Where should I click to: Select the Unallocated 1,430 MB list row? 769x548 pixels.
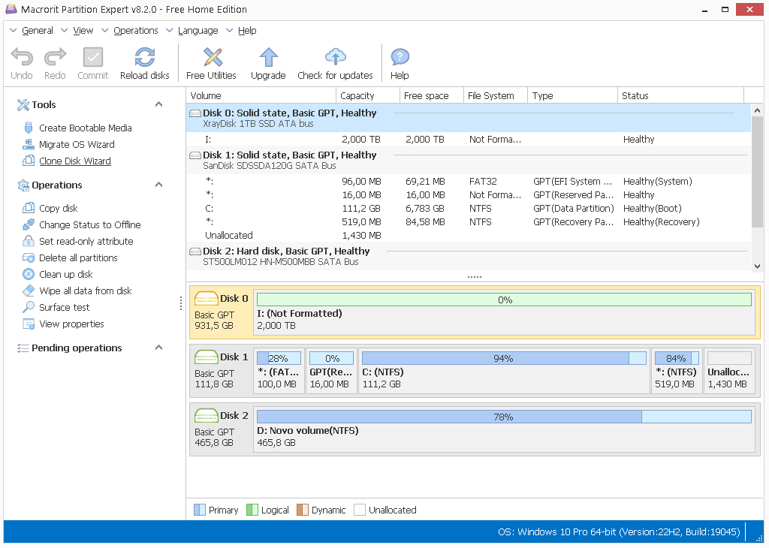click(469, 235)
